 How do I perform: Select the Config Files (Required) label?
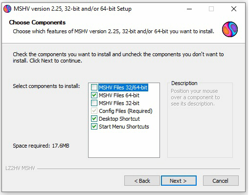point(126,111)
